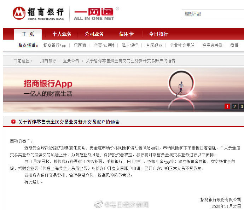This screenshot has height=210, width=244.
Task: Open the 公司业务 menu
Action: tap(94, 34)
